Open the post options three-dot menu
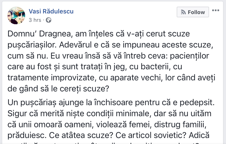 click(216, 10)
